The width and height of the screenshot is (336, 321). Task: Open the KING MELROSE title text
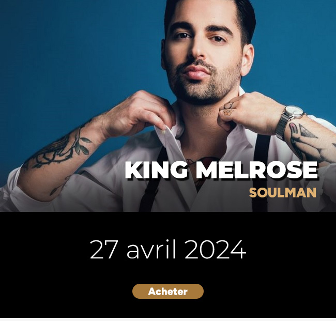(221, 170)
